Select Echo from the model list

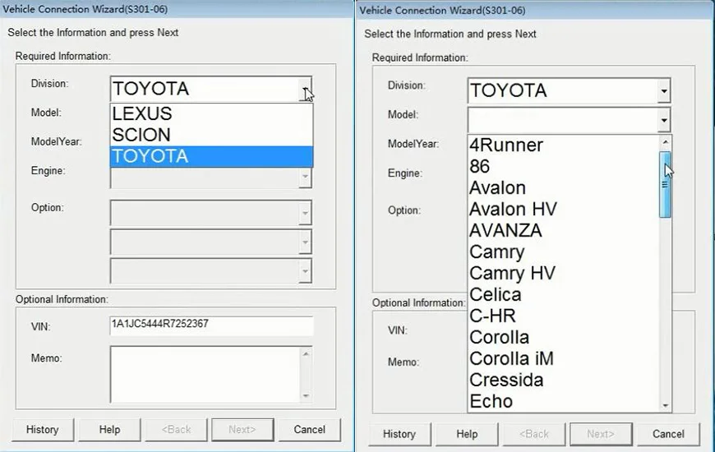[564, 401]
